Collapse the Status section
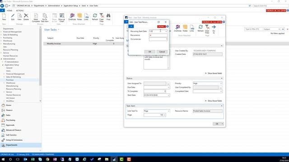Image resolution: width=289 pixels, height=162 pixels. pyautogui.click(x=222, y=78)
